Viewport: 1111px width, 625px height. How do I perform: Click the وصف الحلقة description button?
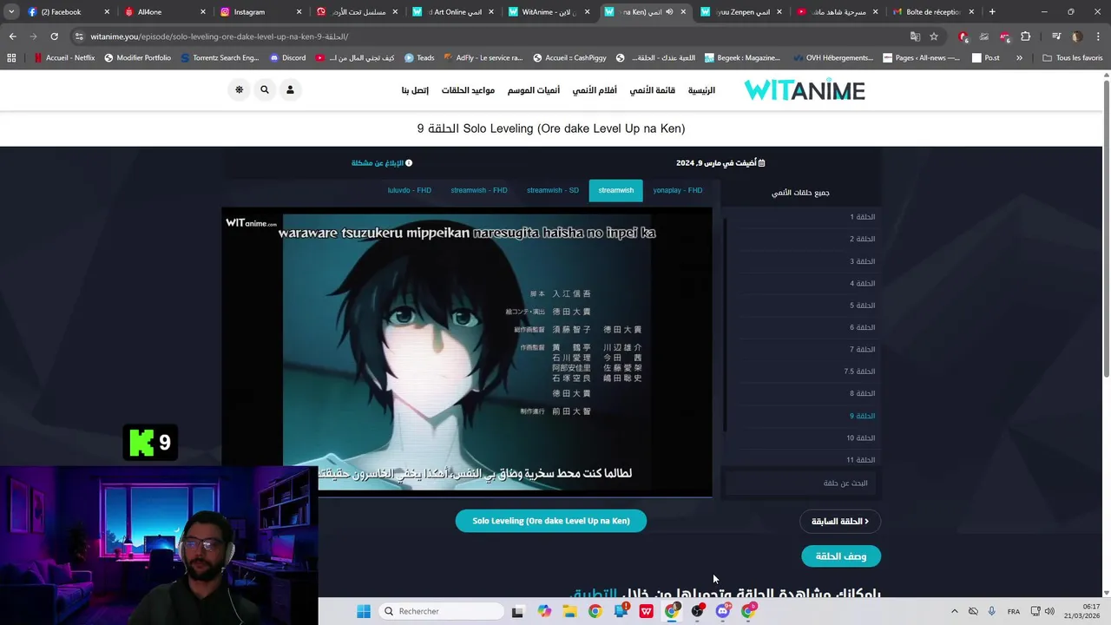pyautogui.click(x=841, y=556)
